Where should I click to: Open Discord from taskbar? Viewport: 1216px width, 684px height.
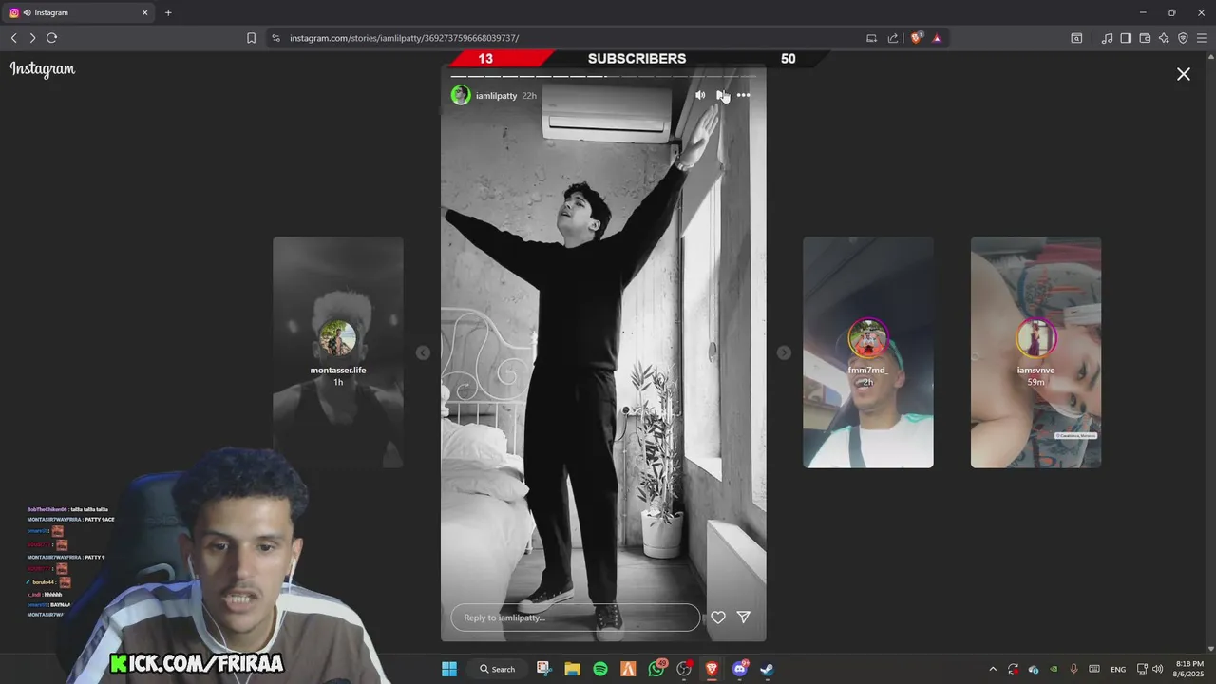740,669
